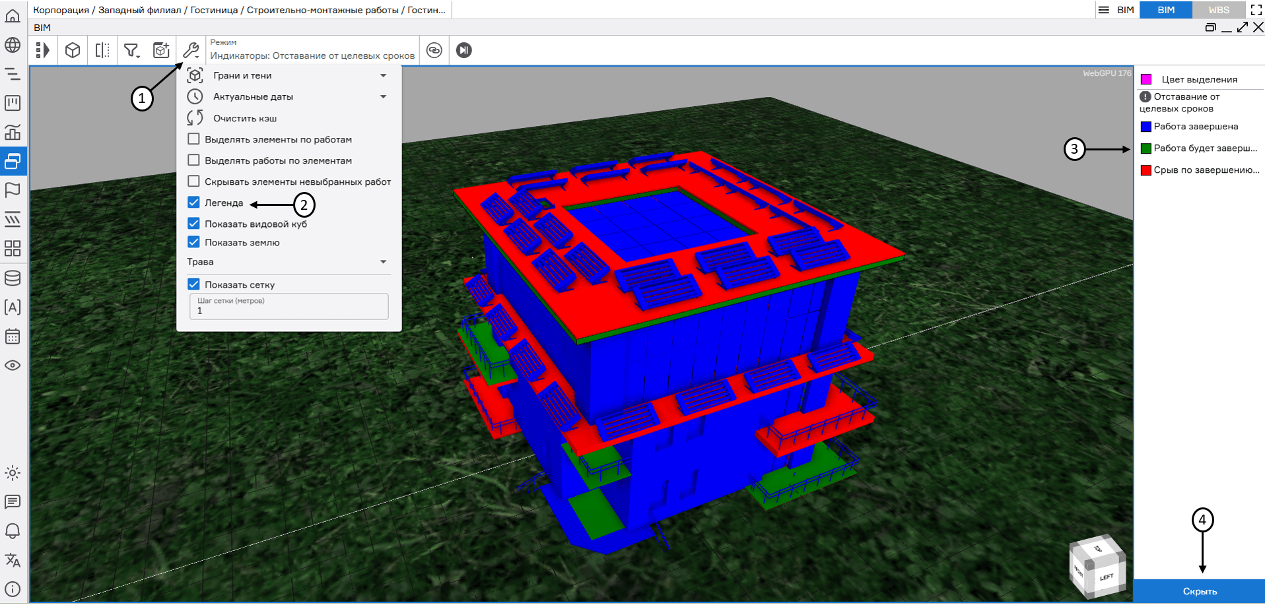Switch to the WBS tab
The width and height of the screenshot is (1265, 605).
point(1218,10)
